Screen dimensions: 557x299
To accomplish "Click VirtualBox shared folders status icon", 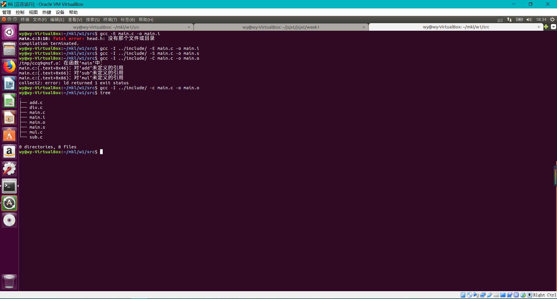I will [496, 295].
